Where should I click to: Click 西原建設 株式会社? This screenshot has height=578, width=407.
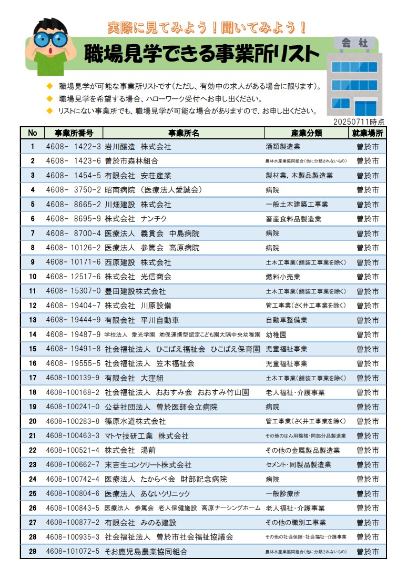pos(138,262)
